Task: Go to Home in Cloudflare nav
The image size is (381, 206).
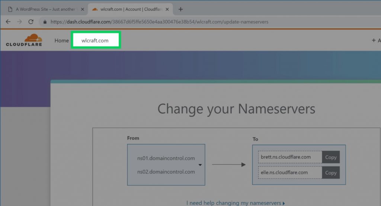Action: tap(61, 40)
